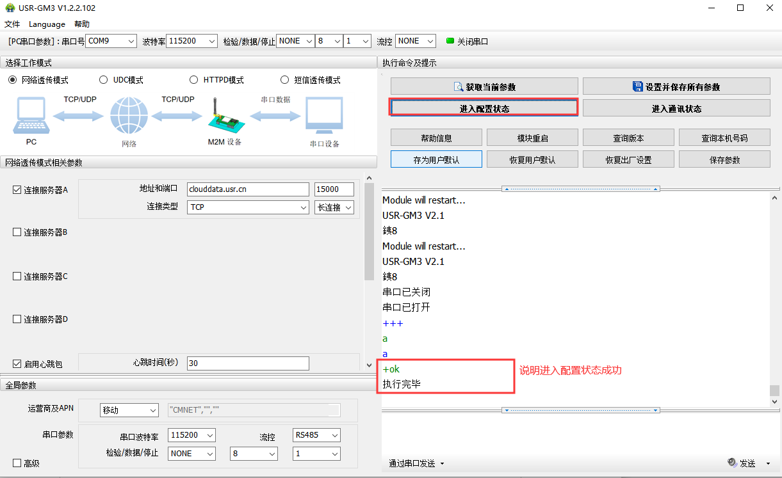Click the server address input field
The height and width of the screenshot is (478, 782).
click(x=248, y=189)
